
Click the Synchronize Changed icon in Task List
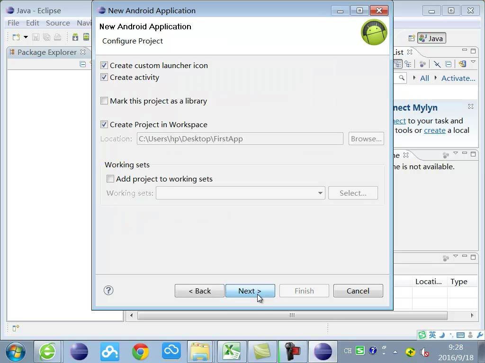point(462,64)
